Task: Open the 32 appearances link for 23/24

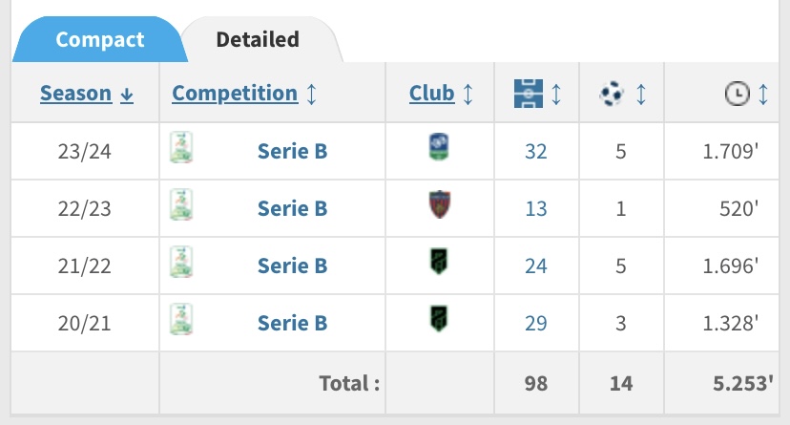Action: [535, 151]
